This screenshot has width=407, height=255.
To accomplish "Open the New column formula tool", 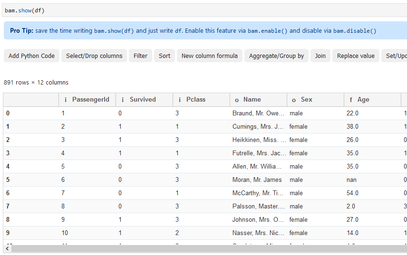I will point(210,56).
